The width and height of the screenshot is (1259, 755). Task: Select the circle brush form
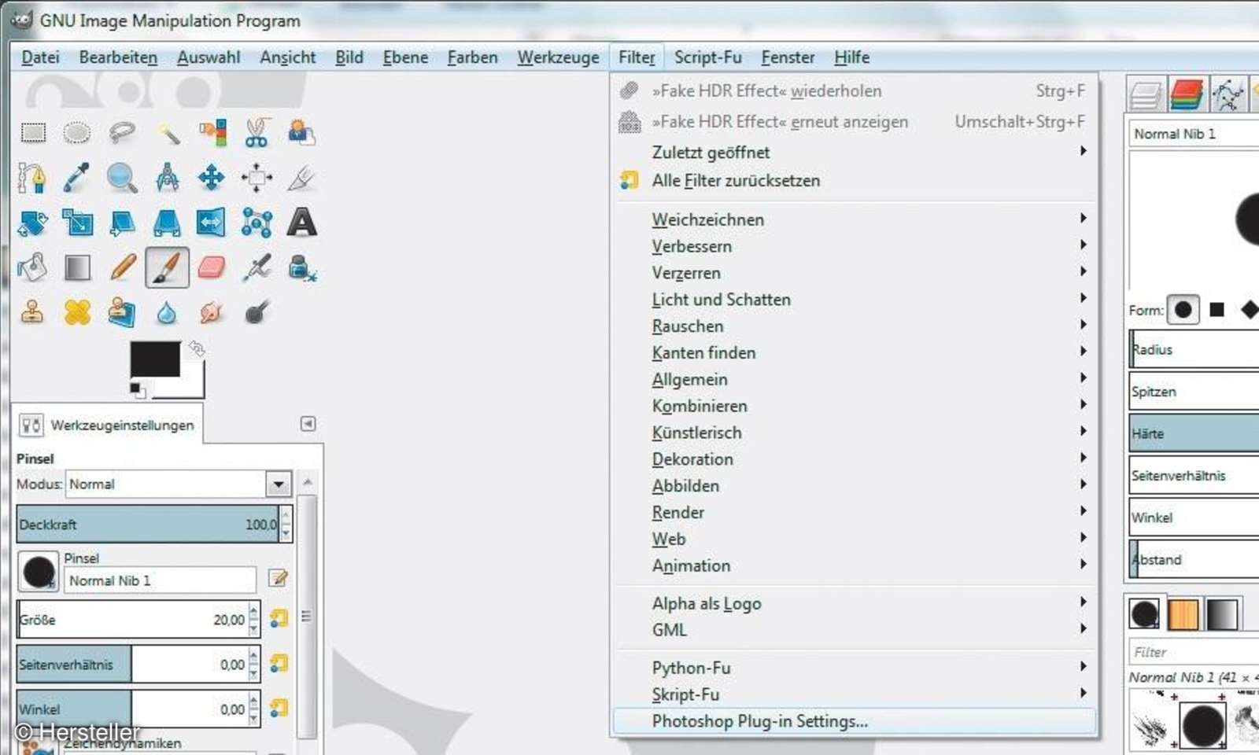pyautogui.click(x=1184, y=309)
